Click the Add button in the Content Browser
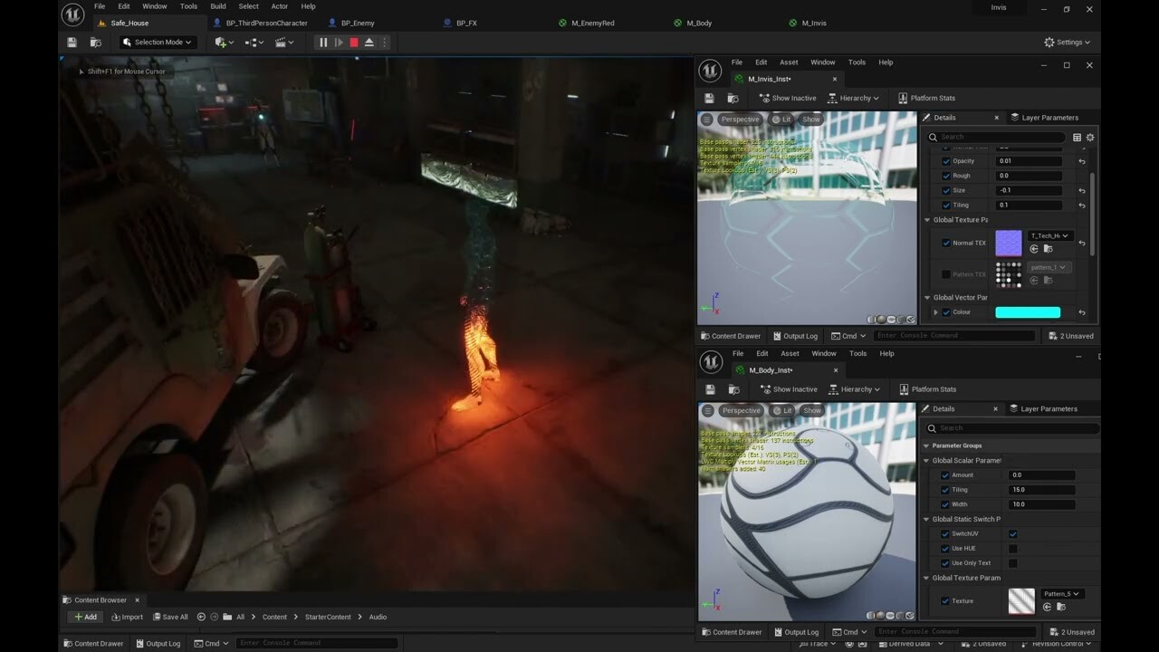This screenshot has height=652, width=1159. 87,617
